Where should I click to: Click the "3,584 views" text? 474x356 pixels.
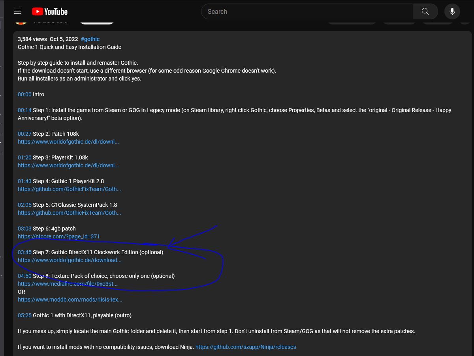pos(32,39)
